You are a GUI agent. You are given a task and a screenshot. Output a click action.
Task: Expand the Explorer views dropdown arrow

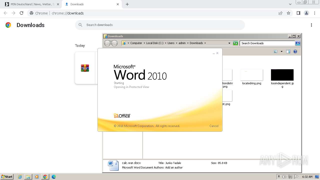click(281, 51)
